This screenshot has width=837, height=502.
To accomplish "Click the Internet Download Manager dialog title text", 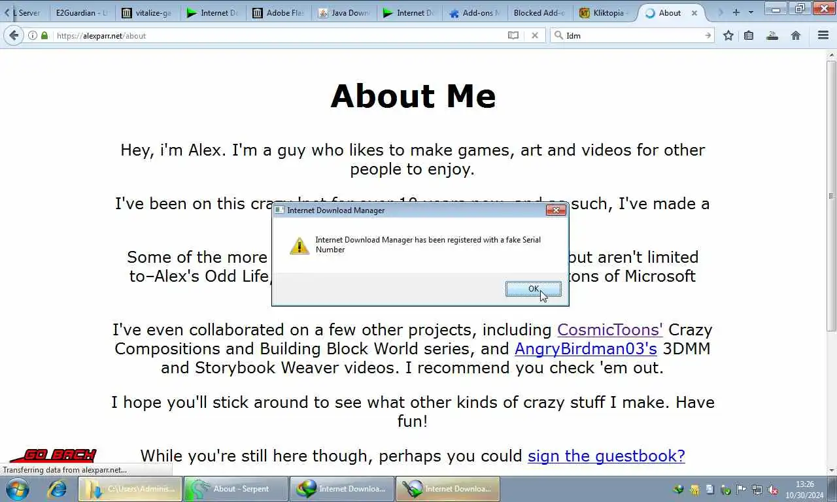I will [x=335, y=210].
